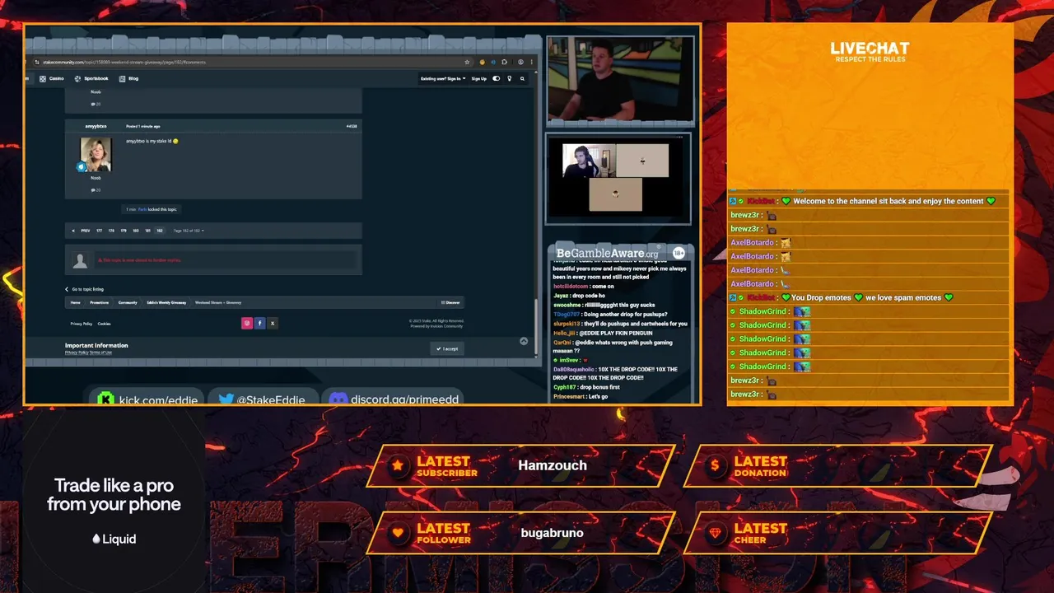Click Latest Follower heart icon
The width and height of the screenshot is (1054, 593).
pyautogui.click(x=398, y=533)
